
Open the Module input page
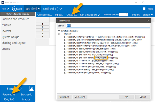[x=6, y=25]
